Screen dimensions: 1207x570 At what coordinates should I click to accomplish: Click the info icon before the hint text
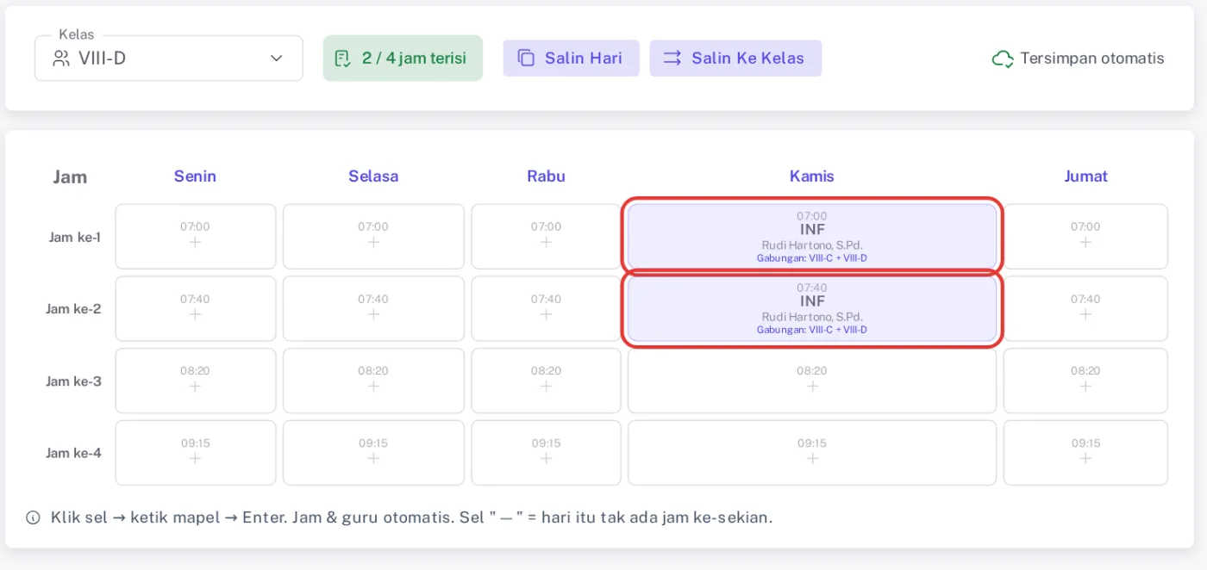pos(33,517)
